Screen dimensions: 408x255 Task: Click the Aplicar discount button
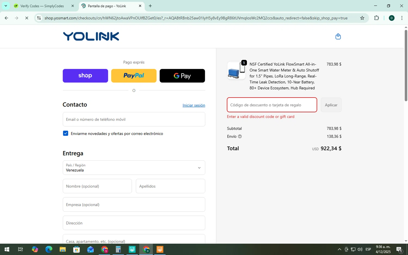pos(331,105)
